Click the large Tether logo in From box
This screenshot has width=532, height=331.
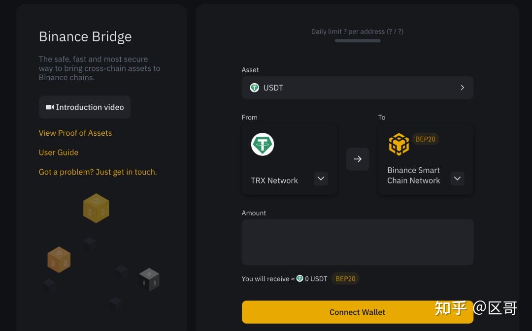click(x=262, y=145)
